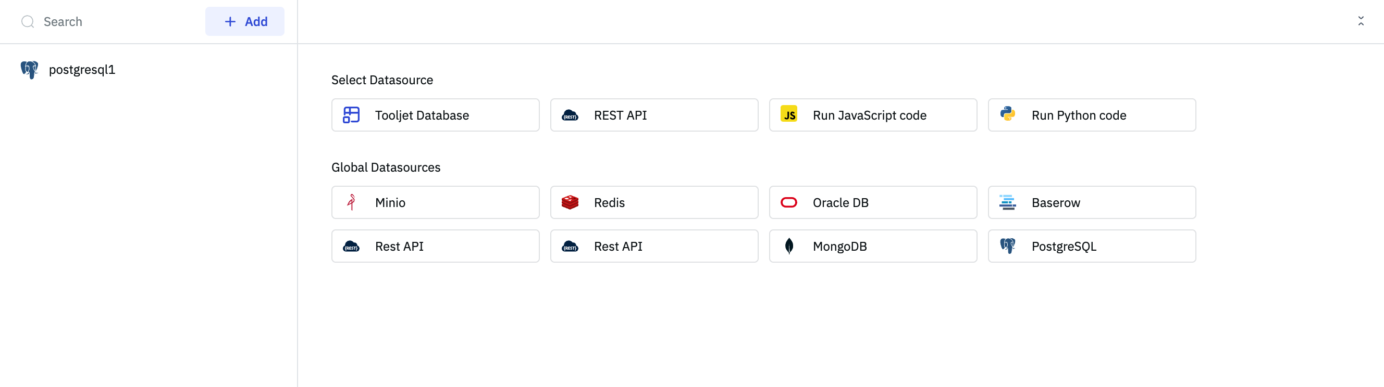Click the Add query button
Image resolution: width=1384 pixels, height=387 pixels.
[245, 21]
